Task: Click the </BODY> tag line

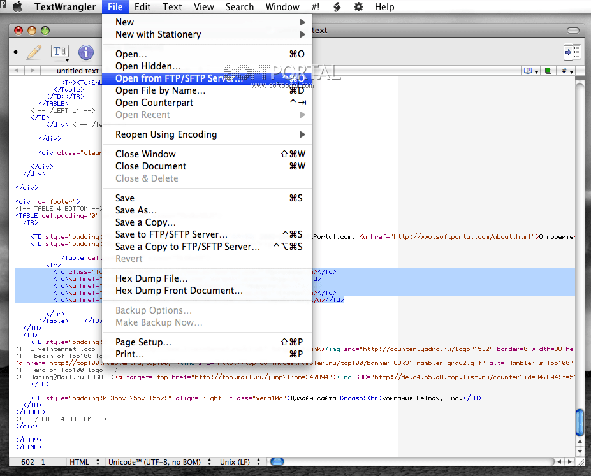Action: tap(29, 440)
